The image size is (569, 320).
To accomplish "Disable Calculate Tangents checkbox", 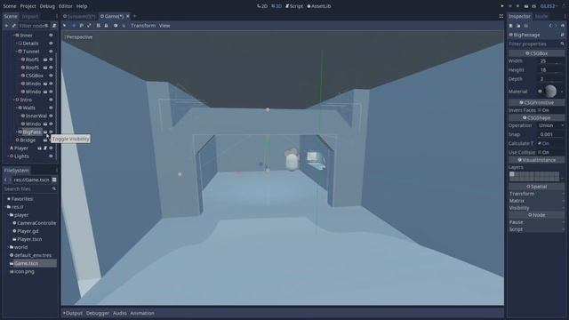I will tap(540, 143).
